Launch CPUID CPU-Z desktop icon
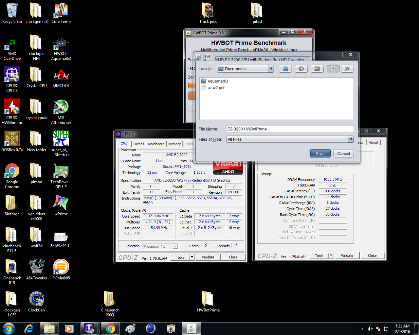The width and height of the screenshot is (419, 335). [12, 79]
